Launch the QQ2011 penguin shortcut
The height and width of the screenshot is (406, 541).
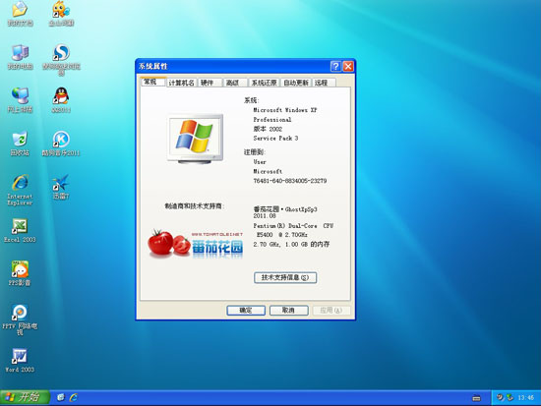point(61,100)
